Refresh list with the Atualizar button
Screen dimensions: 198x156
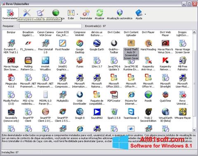[x=99, y=14]
